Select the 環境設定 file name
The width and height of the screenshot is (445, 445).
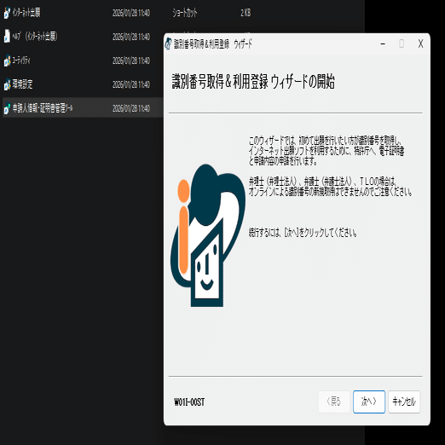[22, 84]
